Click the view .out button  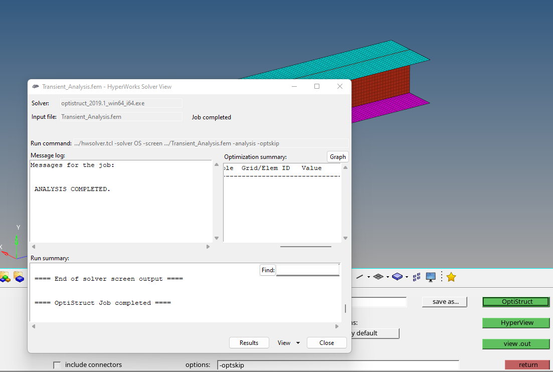pos(515,343)
